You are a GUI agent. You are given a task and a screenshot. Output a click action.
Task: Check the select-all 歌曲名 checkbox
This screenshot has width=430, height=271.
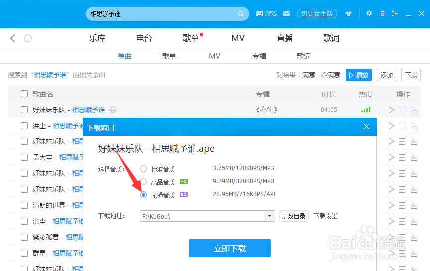[24, 94]
